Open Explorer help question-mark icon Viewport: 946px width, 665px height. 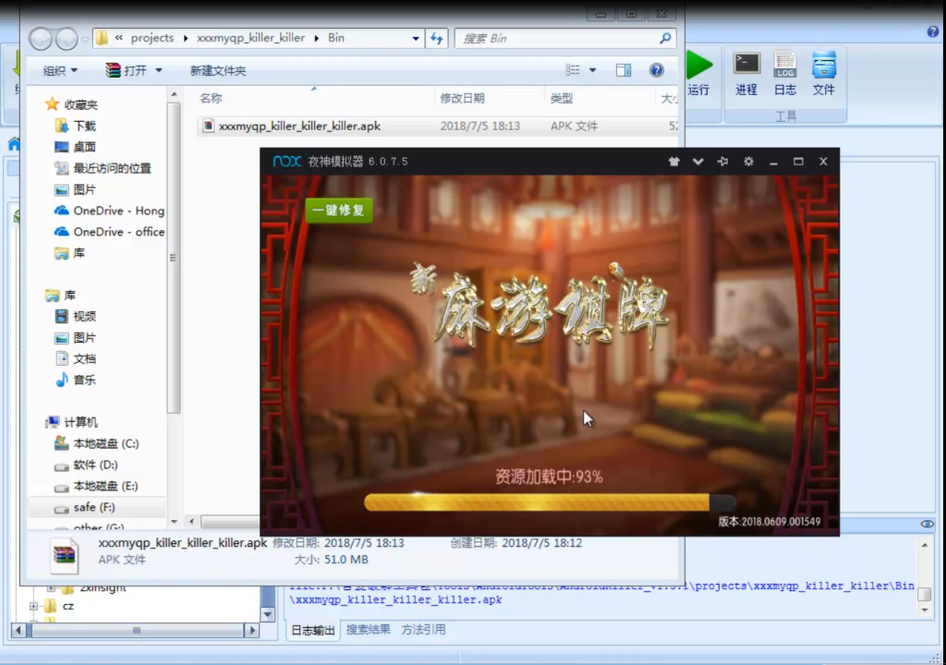point(657,70)
